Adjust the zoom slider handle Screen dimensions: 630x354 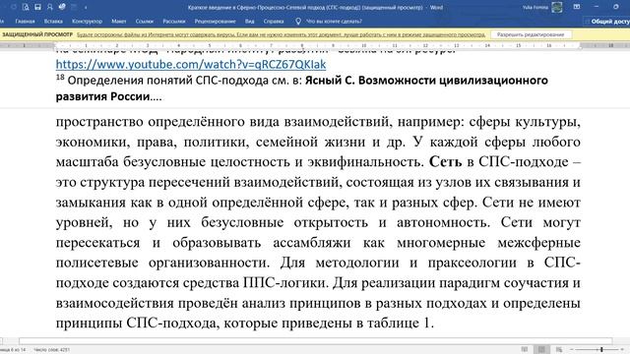(601, 350)
